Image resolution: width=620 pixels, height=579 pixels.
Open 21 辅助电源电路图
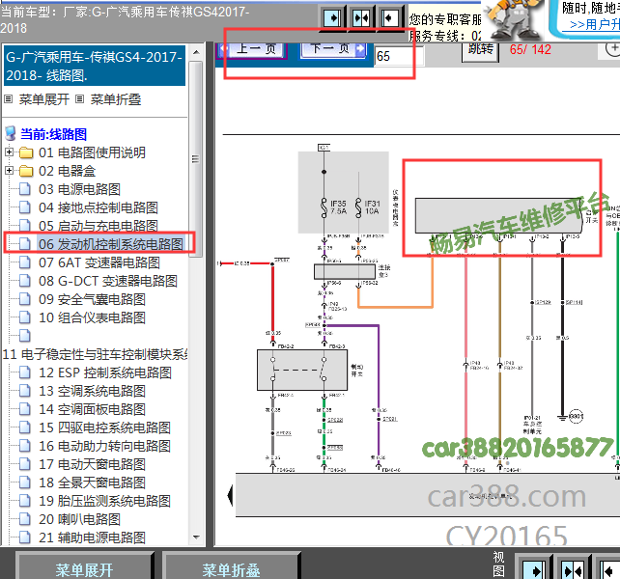(x=92, y=538)
